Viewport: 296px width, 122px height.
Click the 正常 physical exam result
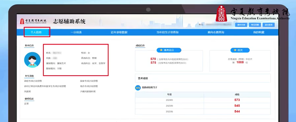click(x=26, y=104)
